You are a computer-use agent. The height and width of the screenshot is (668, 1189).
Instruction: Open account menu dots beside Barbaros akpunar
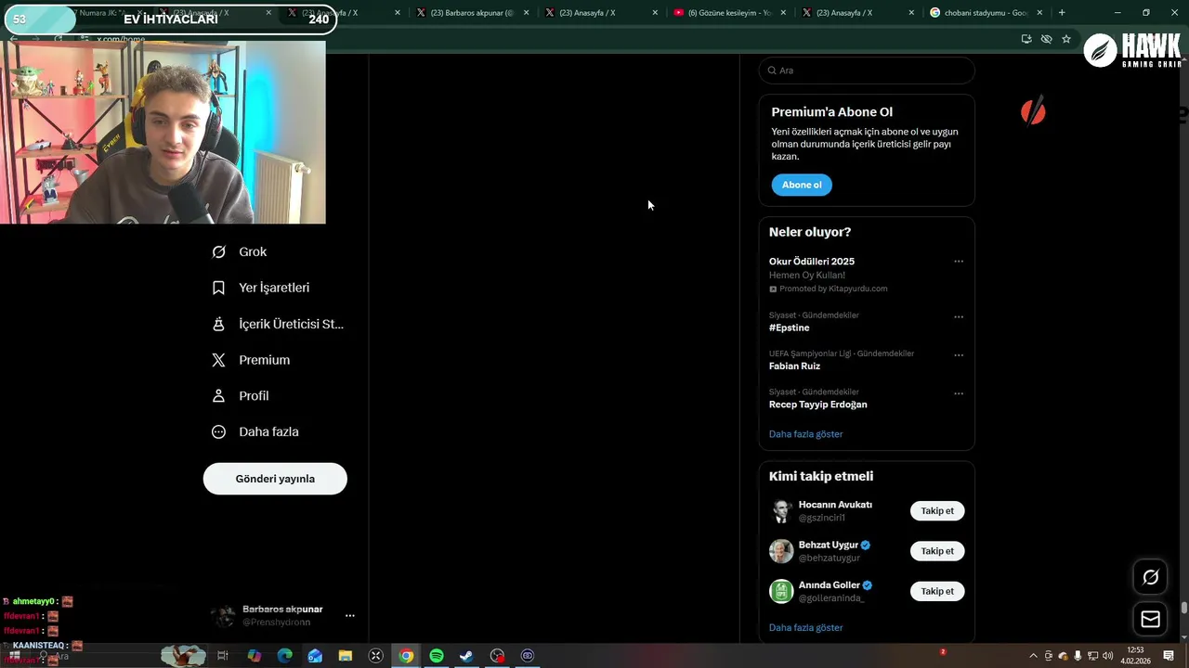click(x=350, y=615)
